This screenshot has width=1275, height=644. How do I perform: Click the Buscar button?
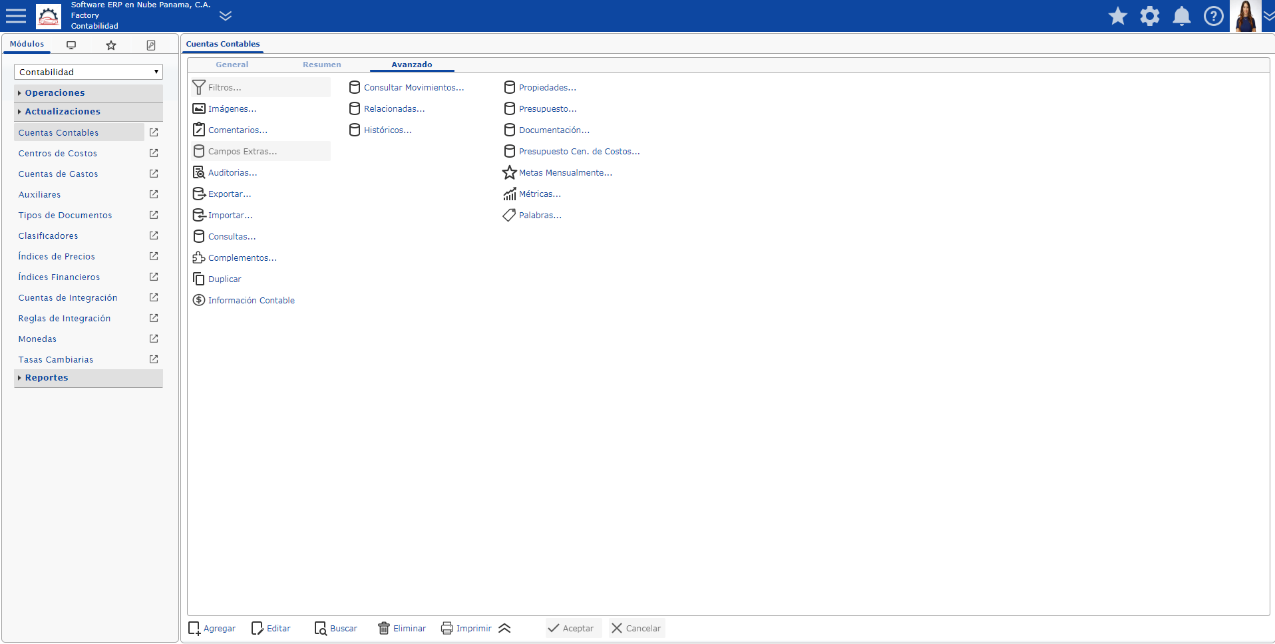(336, 628)
